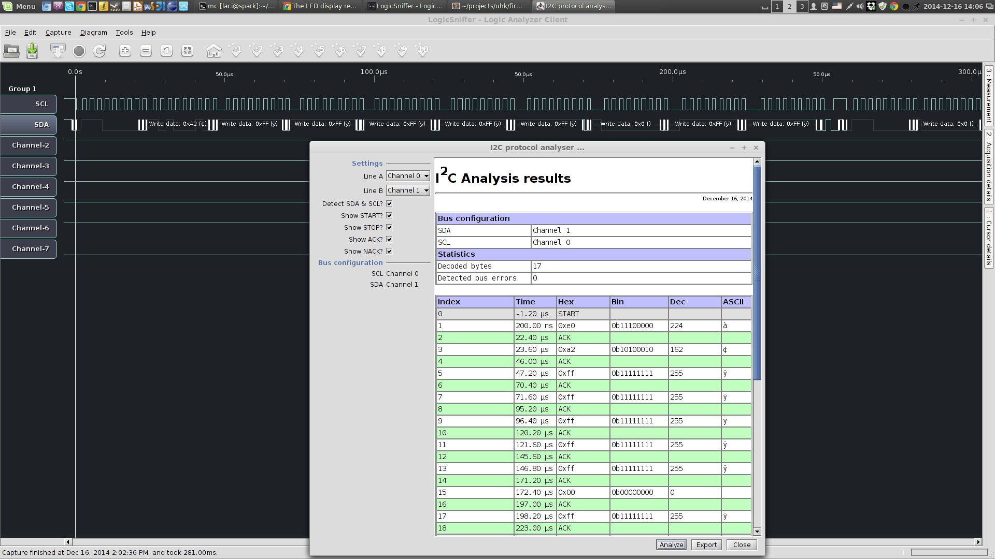Open the Measurement side tab
The image size is (995, 559).
tap(989, 94)
